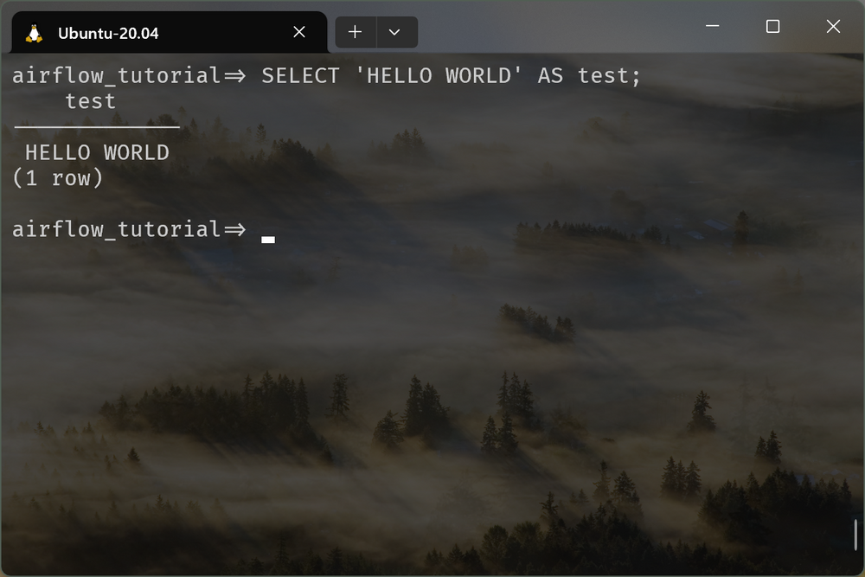
Task: Click the horizontal separator line under test
Action: click(x=95, y=128)
